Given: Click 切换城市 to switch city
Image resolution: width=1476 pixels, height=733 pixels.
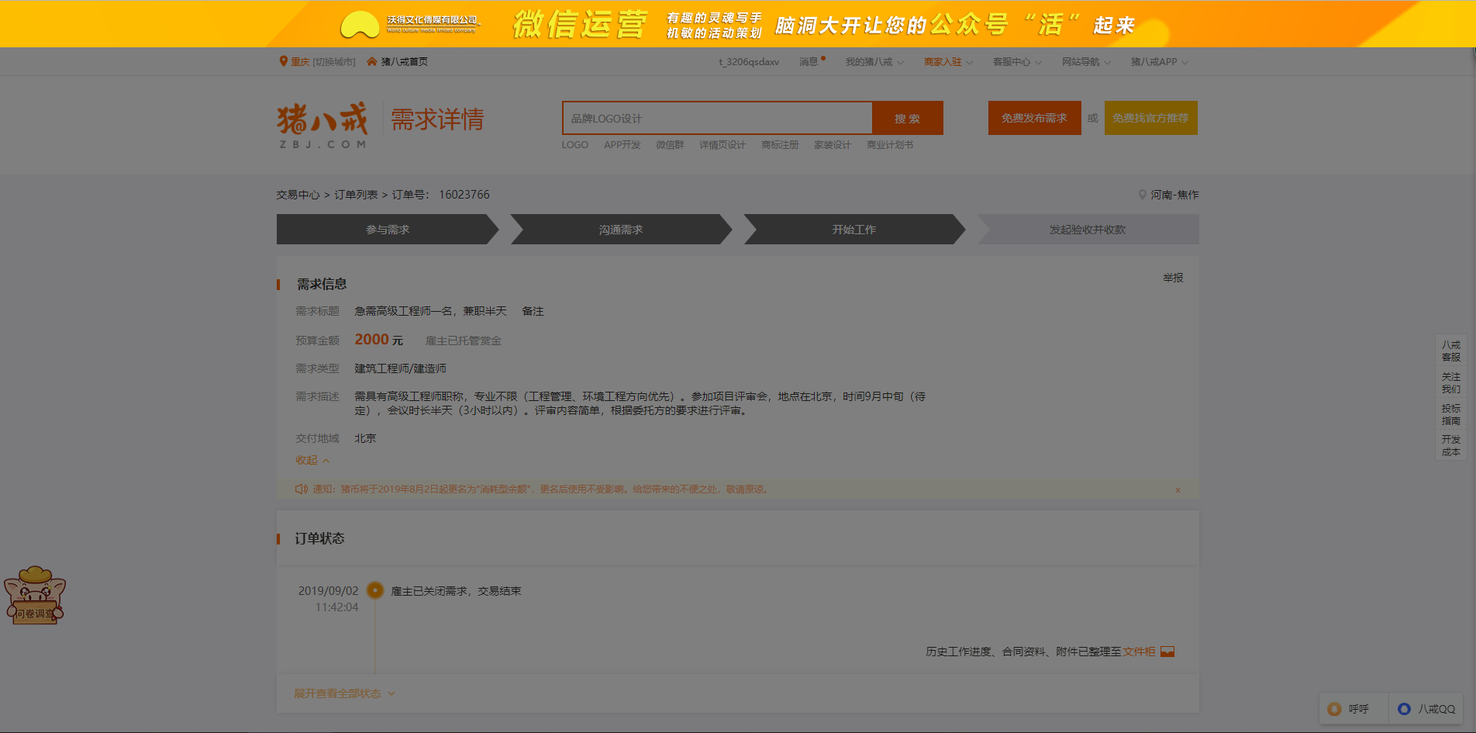Looking at the screenshot, I should tap(334, 62).
